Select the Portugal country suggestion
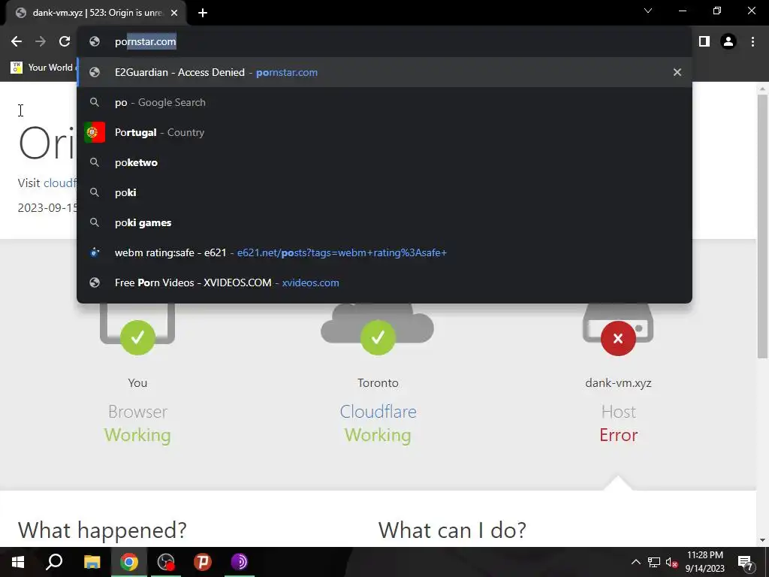The height and width of the screenshot is (577, 769). click(384, 132)
